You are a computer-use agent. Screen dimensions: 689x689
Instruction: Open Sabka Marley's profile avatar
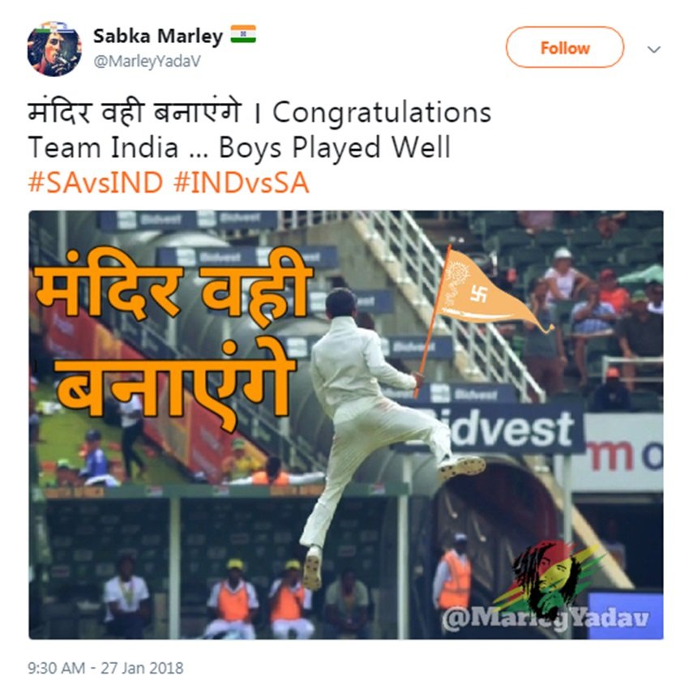click(54, 49)
